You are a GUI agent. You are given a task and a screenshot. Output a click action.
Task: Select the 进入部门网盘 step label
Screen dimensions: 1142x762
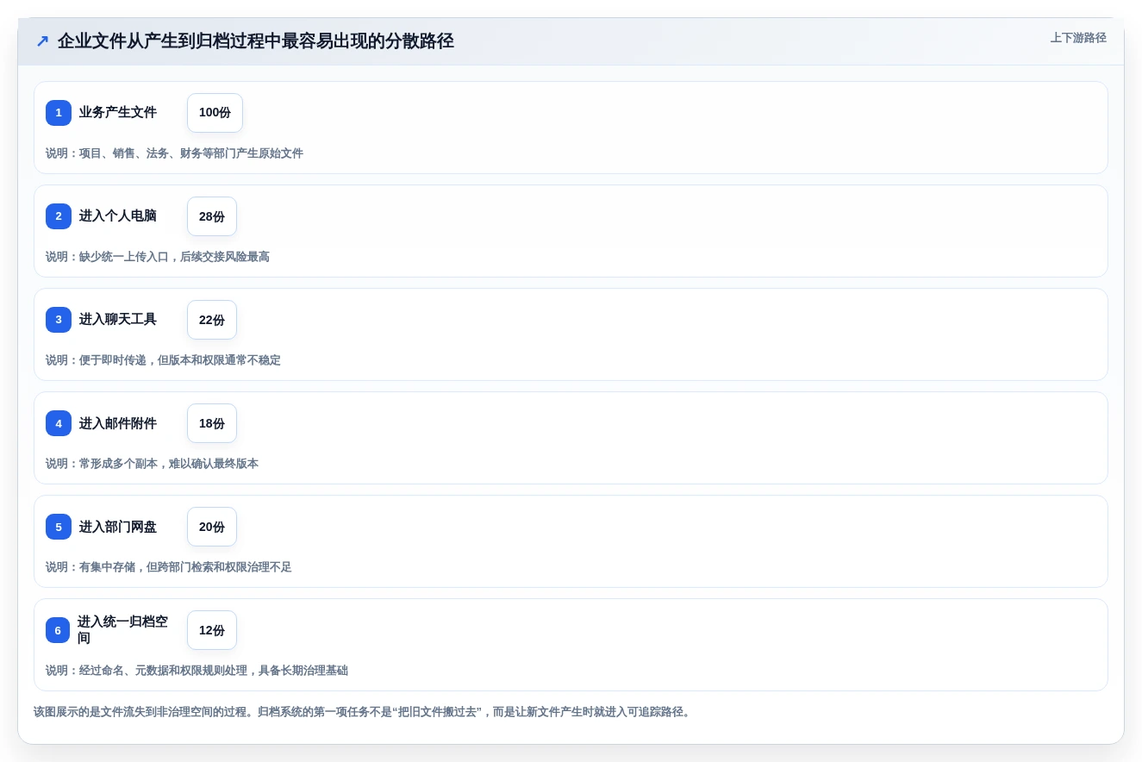click(118, 527)
